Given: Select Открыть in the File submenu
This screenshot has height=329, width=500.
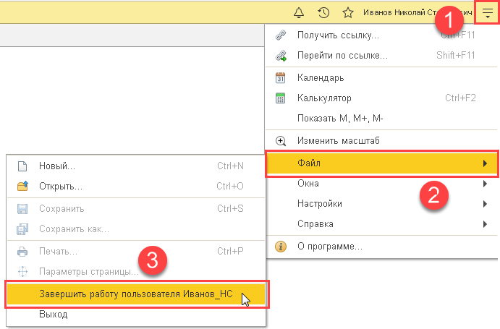Looking at the screenshot, I should point(136,186).
